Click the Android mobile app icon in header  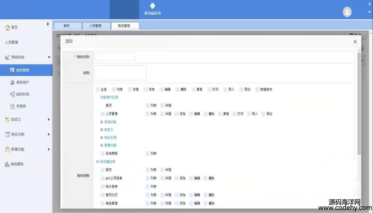pyautogui.click(x=152, y=6)
